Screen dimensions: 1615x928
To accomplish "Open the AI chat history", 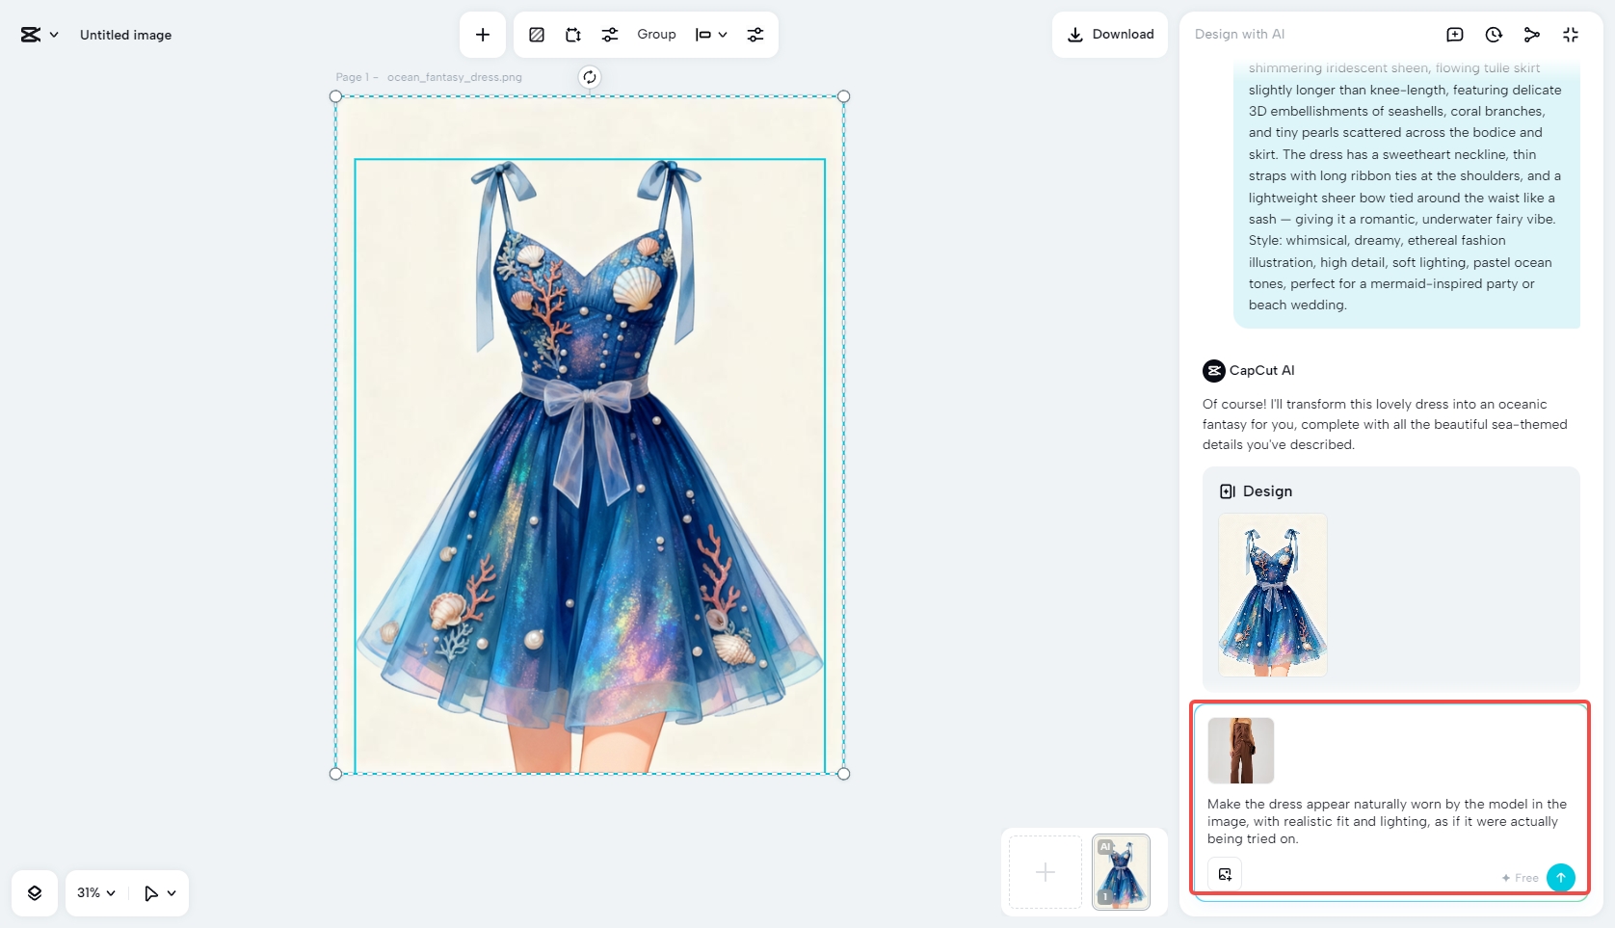I will (x=1493, y=35).
